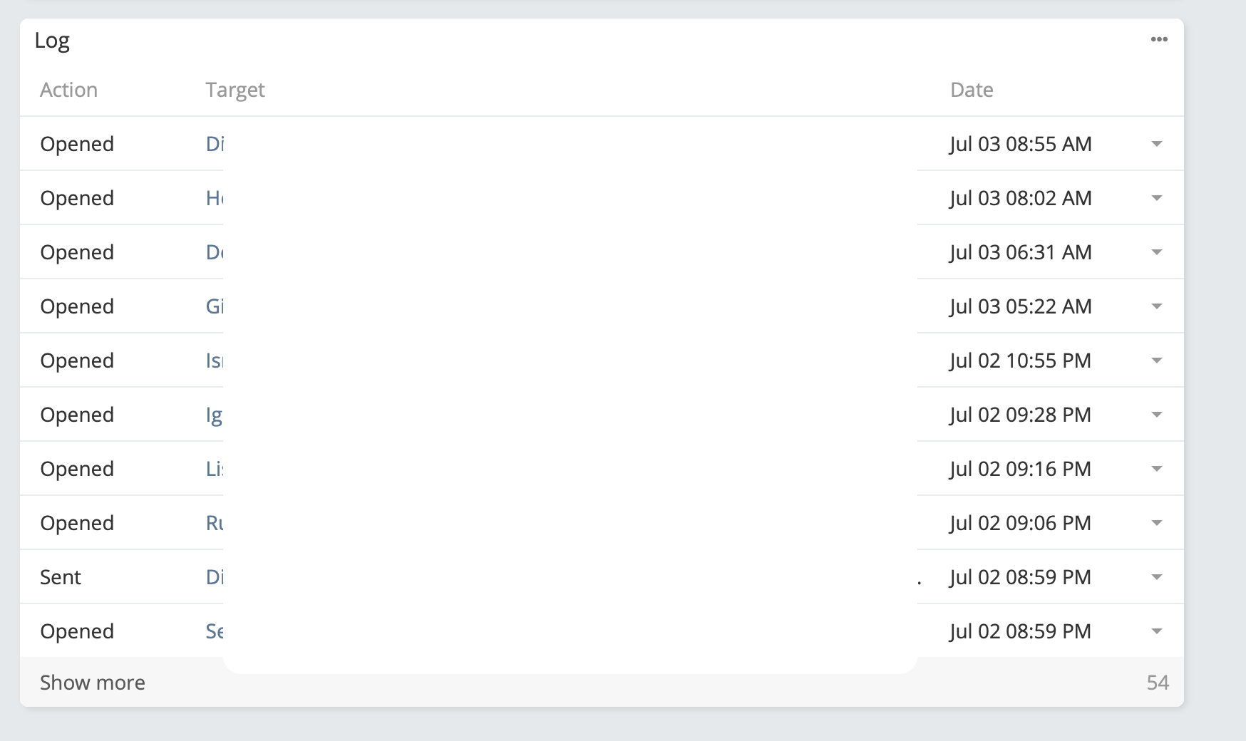1246x741 pixels.
Task: Expand the Jul 03 06:31 AM row arrow
Action: 1157,252
